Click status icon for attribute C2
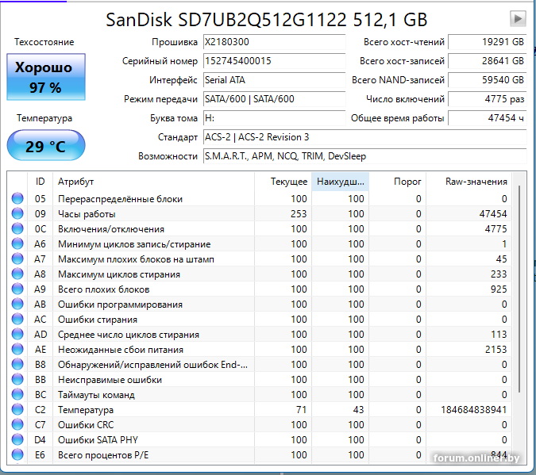This screenshot has height=475, width=536. tap(17, 409)
